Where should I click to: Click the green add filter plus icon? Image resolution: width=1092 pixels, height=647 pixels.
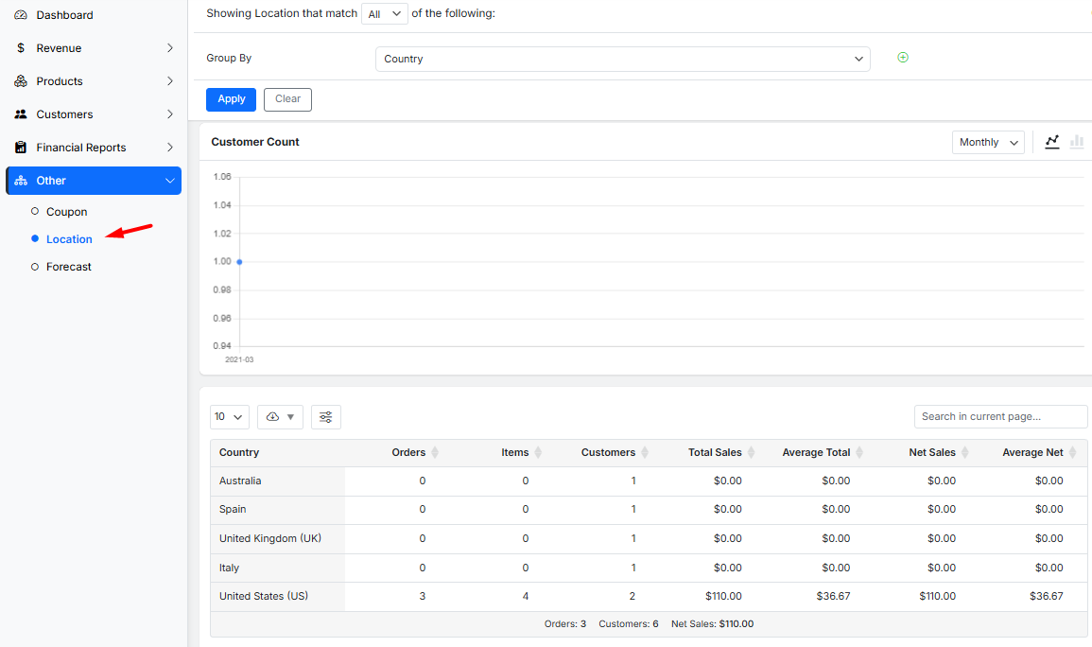click(x=902, y=58)
